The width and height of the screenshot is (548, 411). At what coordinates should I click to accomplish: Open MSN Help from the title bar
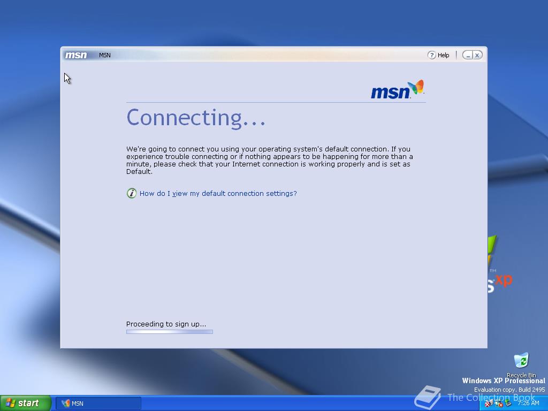click(439, 55)
